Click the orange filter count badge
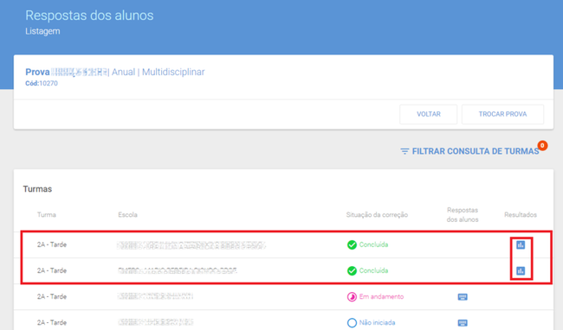This screenshot has height=330, width=563. point(542,146)
